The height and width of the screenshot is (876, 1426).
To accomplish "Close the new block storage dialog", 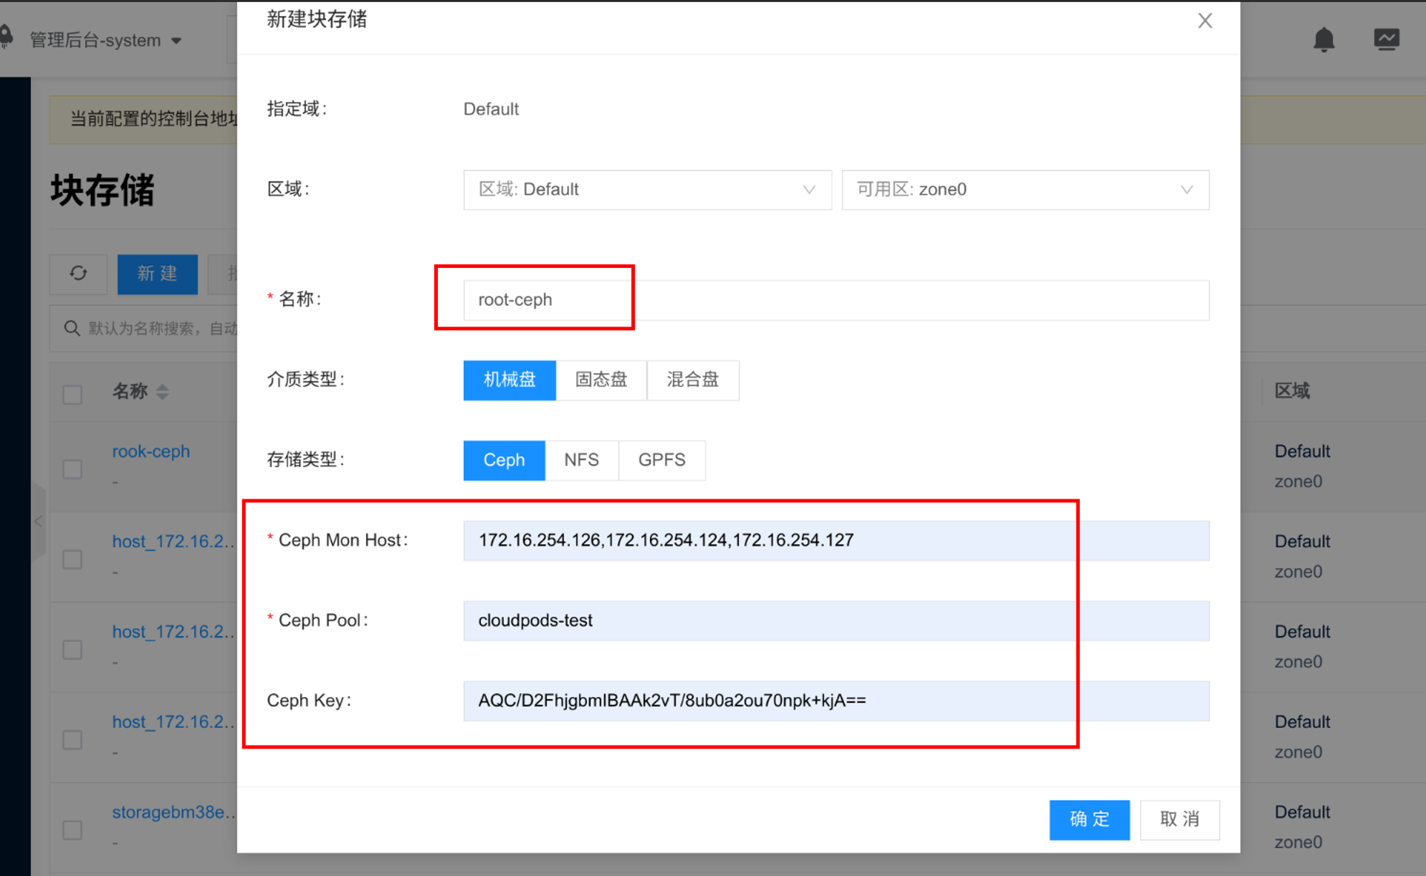I will [1205, 21].
